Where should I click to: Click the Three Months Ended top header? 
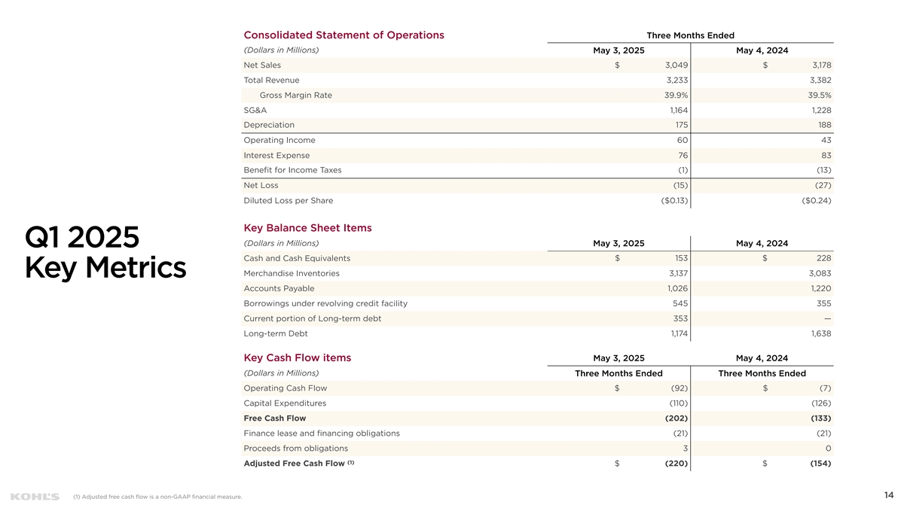(x=690, y=35)
